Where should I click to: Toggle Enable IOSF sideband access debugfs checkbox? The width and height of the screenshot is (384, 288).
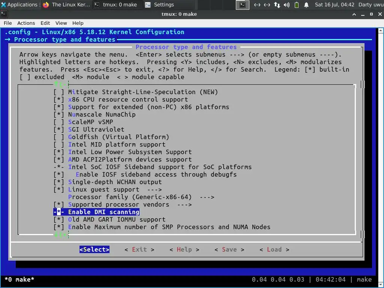click(x=58, y=175)
